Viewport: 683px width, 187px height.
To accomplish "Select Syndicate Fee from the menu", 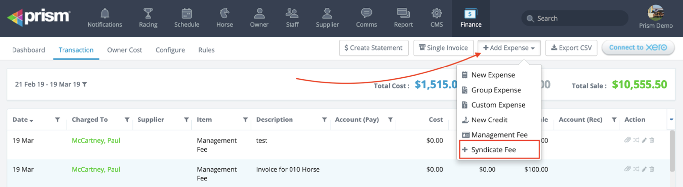I will 493,150.
